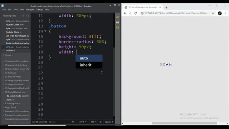Viewport: 229px width, 129px height.
Task: Select inherit from code hint list
Action: 89,65
